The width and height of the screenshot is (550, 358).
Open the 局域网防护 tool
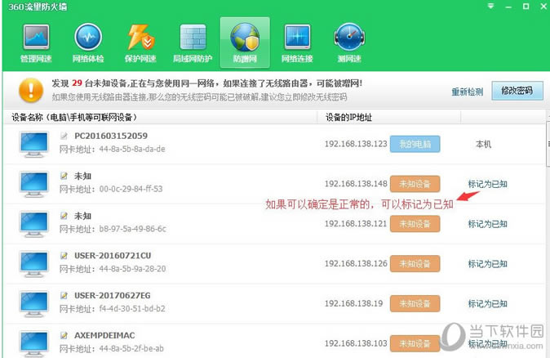[193, 43]
